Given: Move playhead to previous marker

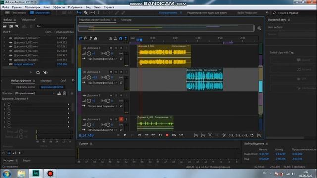Looking at the screenshot, I should pyautogui.click(x=139, y=135).
